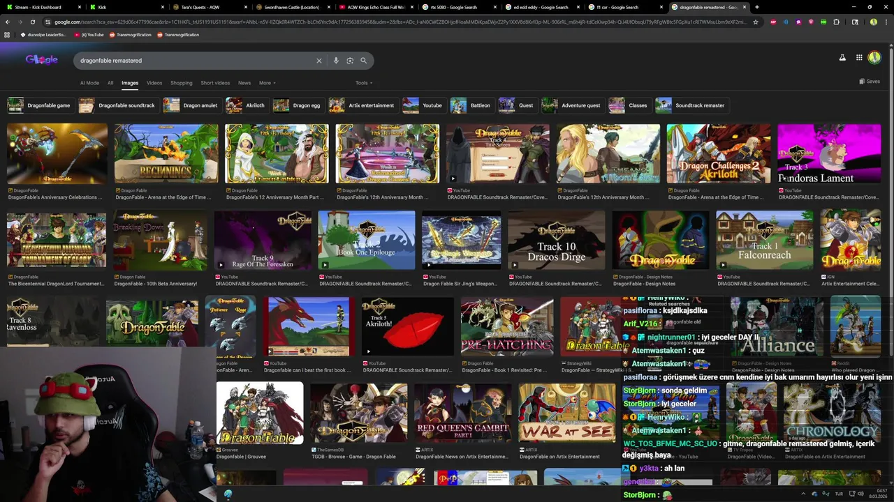This screenshot has width=894, height=502.
Task: Switch to the Swordhaven Castle (Location) tab
Action: [x=292, y=7]
